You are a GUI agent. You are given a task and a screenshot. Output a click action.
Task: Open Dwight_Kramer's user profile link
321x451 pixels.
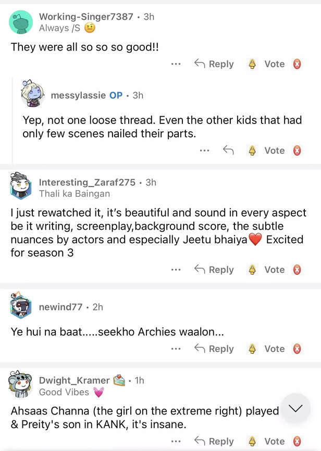click(75, 380)
